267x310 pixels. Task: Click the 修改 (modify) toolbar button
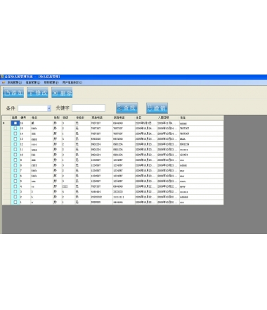click(x=37, y=93)
